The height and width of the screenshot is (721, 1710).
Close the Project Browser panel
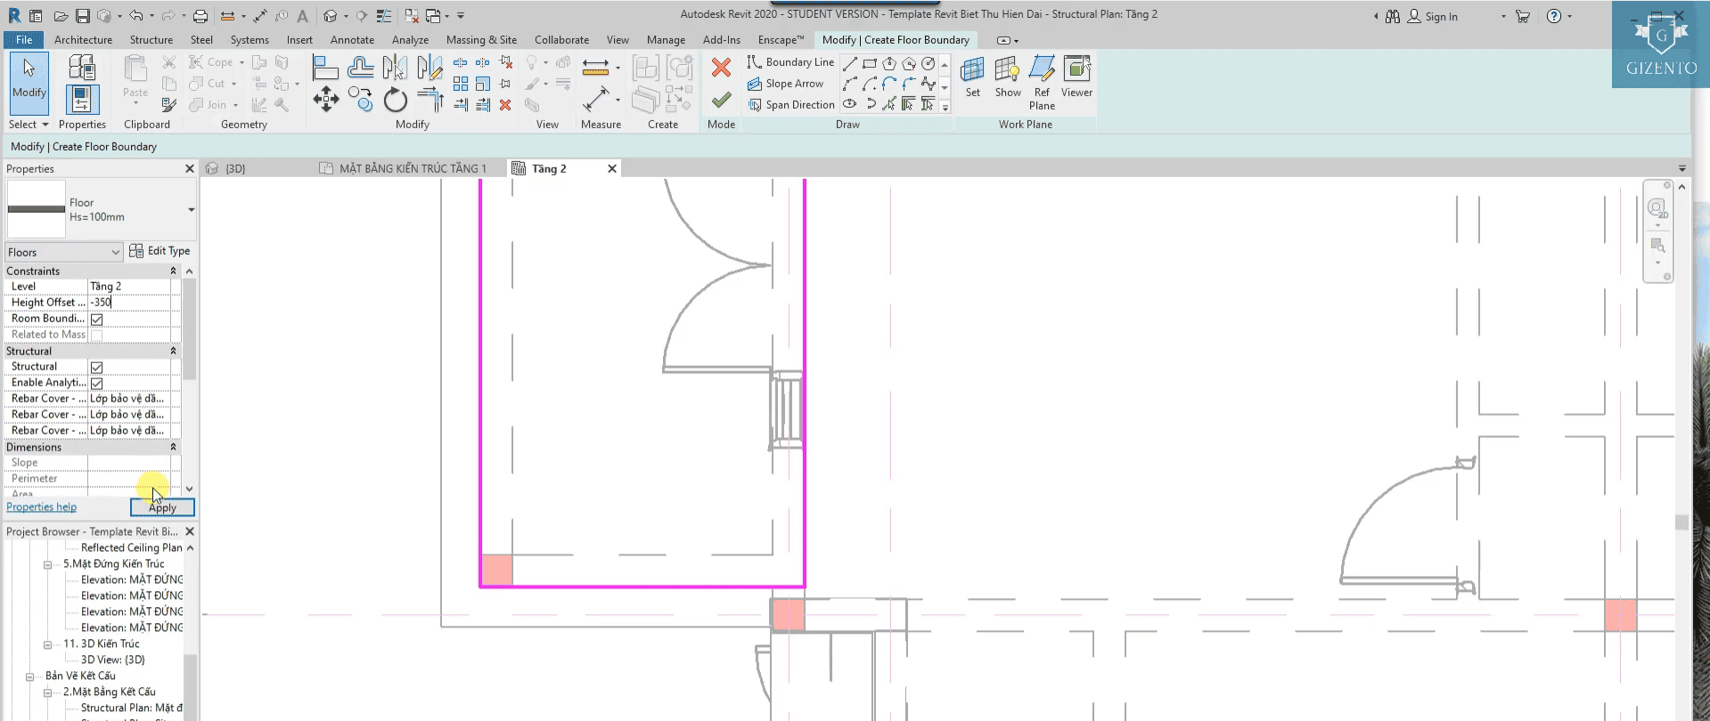point(190,531)
